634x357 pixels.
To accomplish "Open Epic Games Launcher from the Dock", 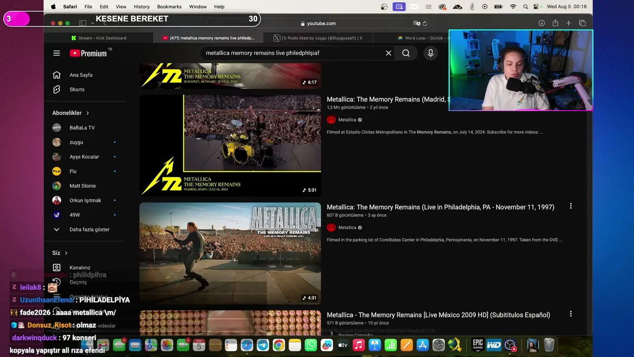I will (x=477, y=345).
